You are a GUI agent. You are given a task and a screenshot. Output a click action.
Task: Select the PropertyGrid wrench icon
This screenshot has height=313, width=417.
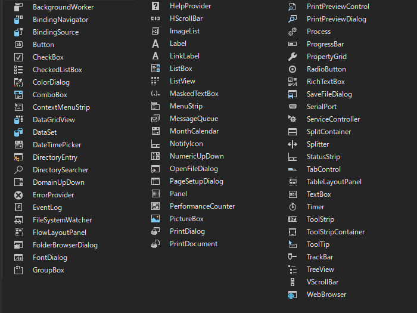coord(292,57)
